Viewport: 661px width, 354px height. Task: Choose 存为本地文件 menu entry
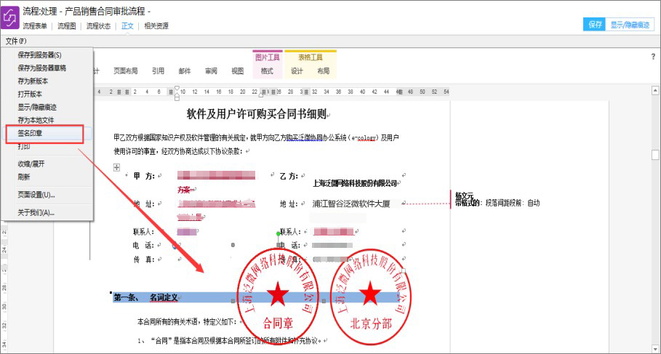pos(36,120)
